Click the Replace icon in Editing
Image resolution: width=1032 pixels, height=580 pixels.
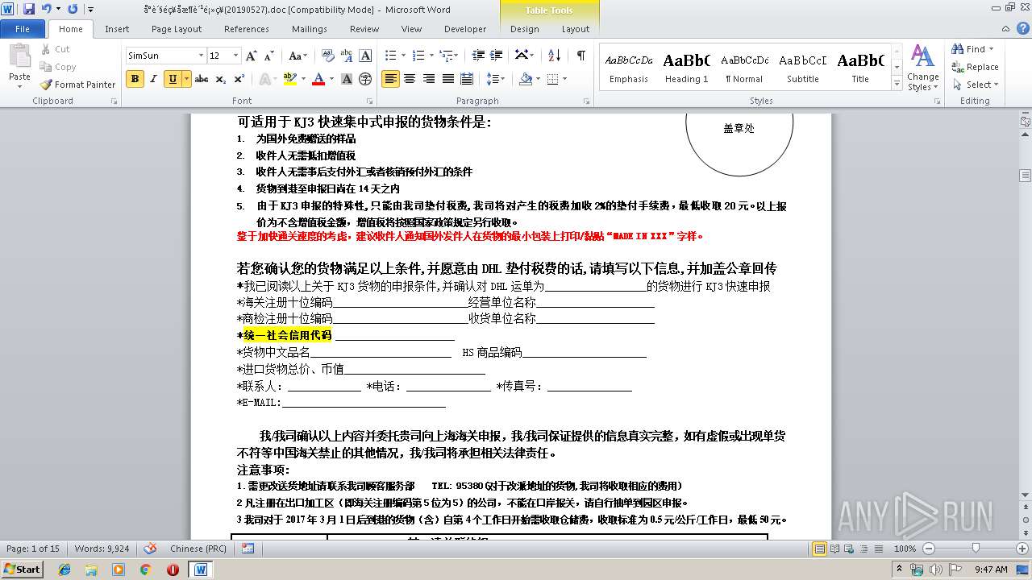(975, 67)
